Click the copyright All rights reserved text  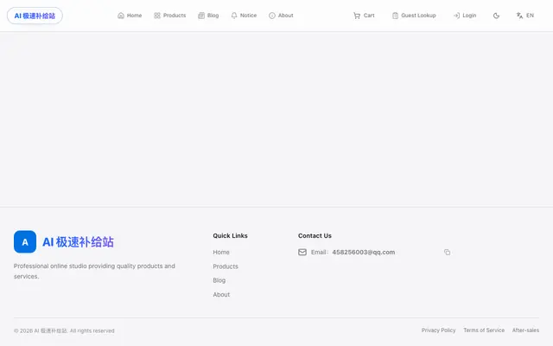pos(64,330)
